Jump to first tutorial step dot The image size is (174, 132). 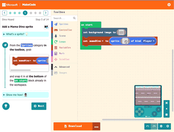tap(10, 13)
